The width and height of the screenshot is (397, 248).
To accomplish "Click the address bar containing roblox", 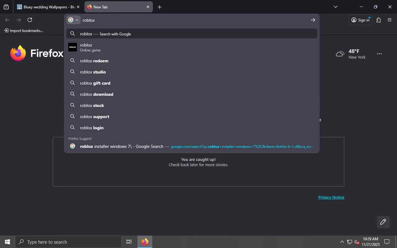I will tap(195, 20).
